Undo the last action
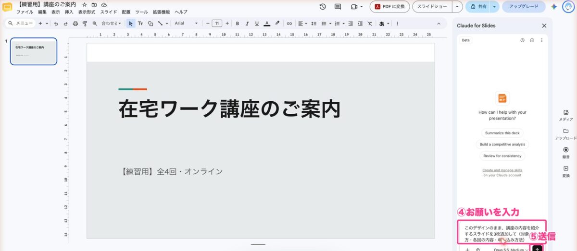 click(56, 23)
